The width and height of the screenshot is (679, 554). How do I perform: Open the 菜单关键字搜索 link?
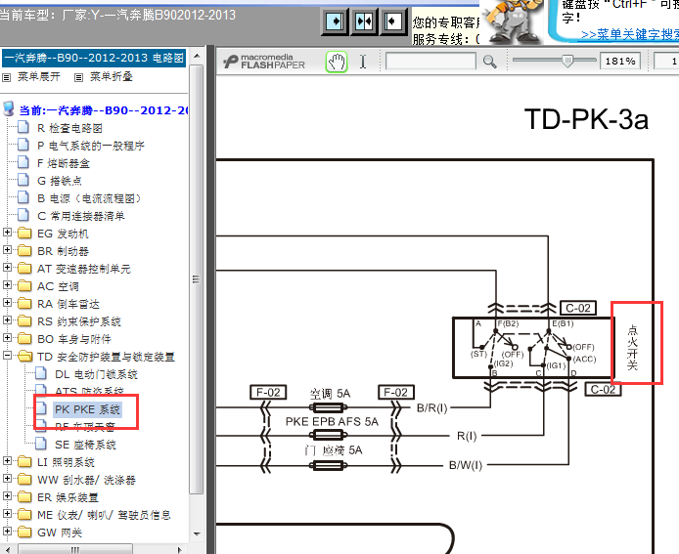point(630,34)
